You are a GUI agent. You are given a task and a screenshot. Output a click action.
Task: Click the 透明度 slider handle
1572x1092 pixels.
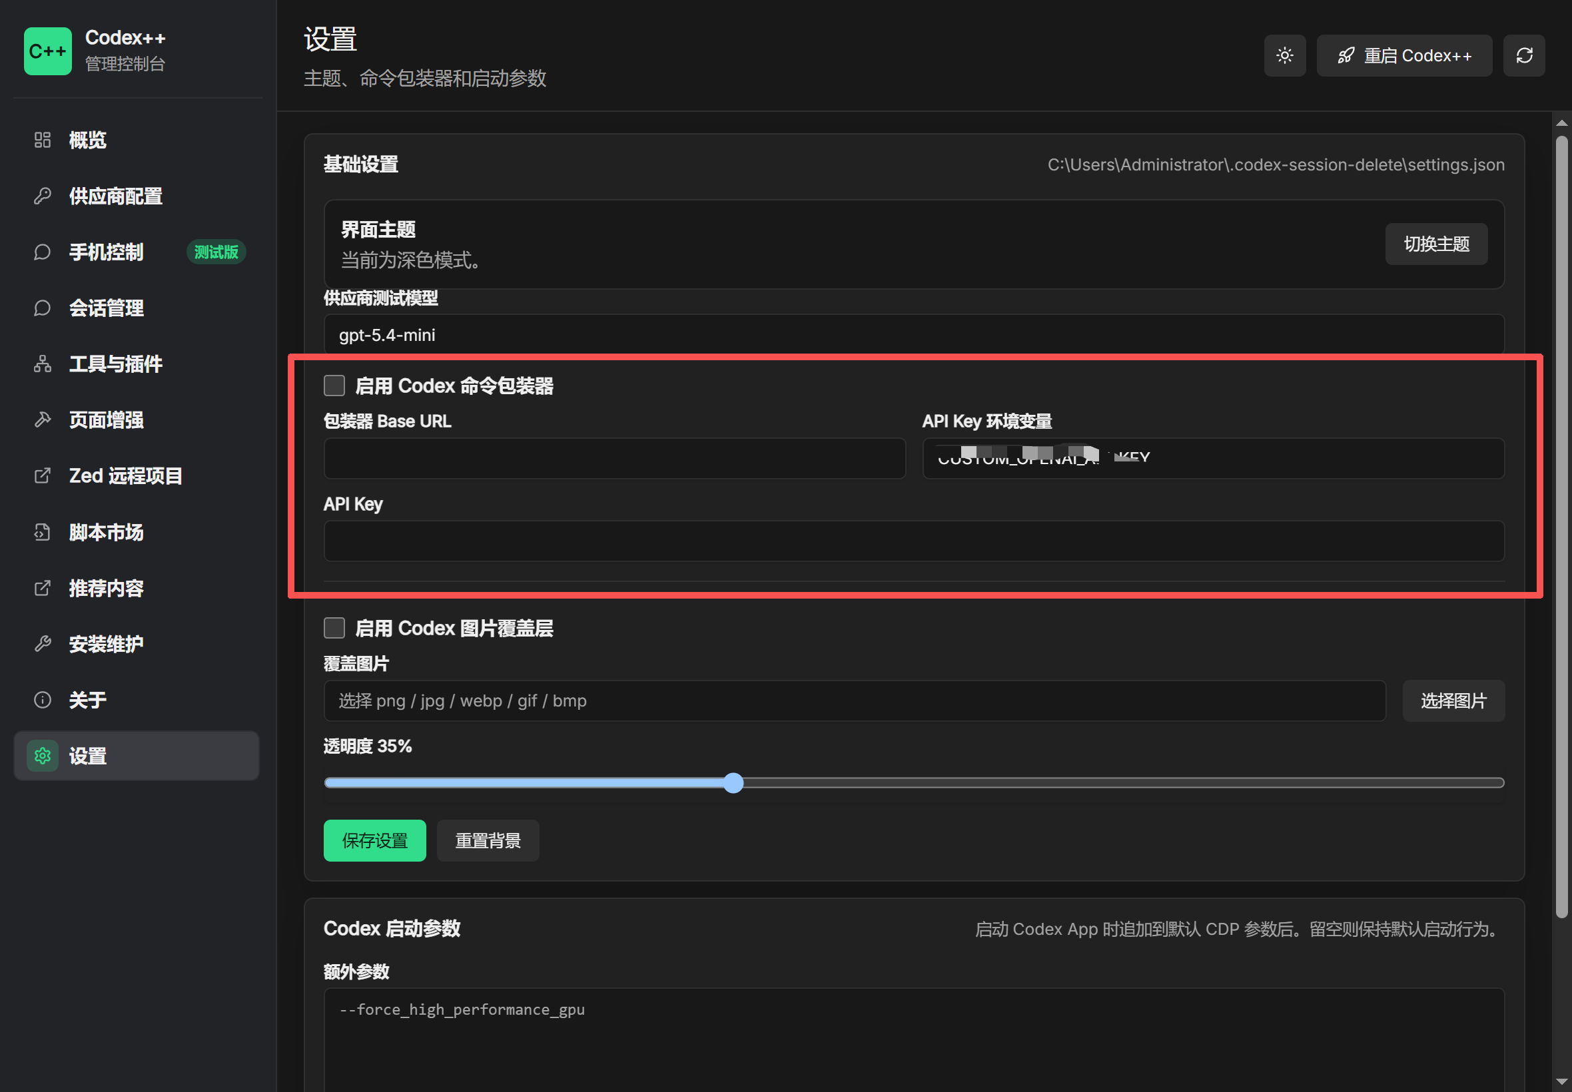[x=733, y=783]
